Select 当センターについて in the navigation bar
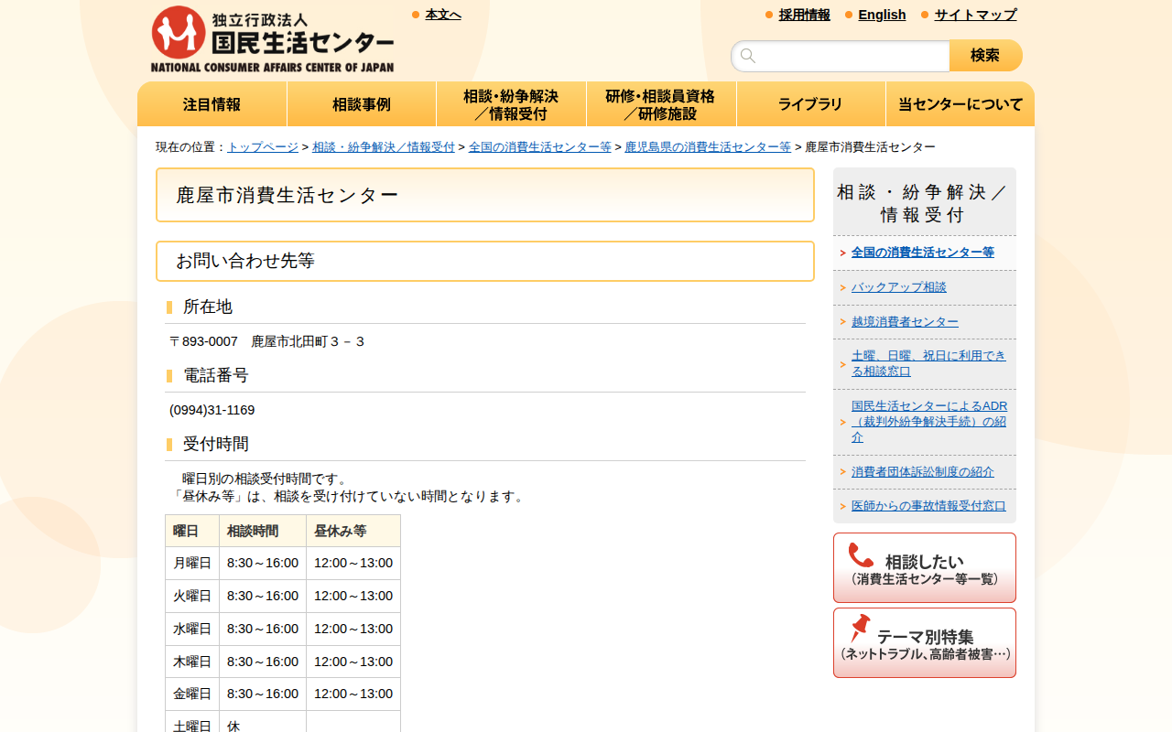1172x732 pixels. pos(960,103)
